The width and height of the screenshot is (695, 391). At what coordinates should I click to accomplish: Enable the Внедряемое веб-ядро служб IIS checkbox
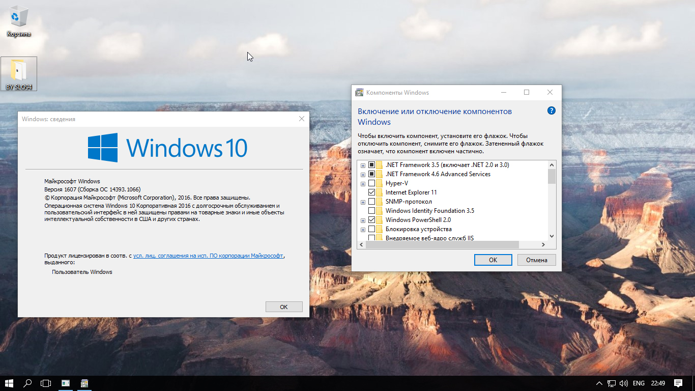(371, 238)
